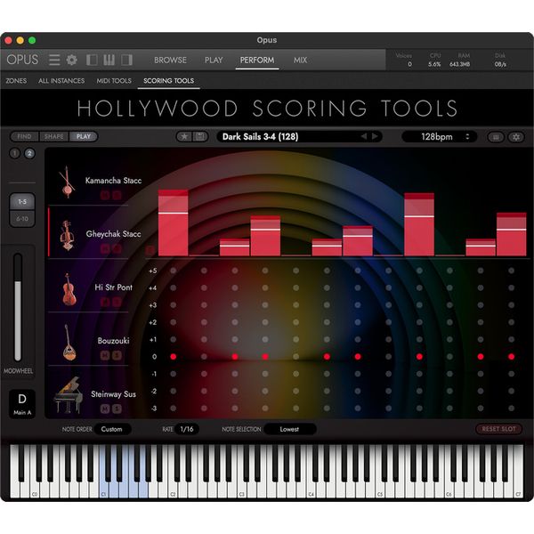Open the 128bpm tempo selector
Viewport: 534px width, 534px height.
(x=439, y=136)
